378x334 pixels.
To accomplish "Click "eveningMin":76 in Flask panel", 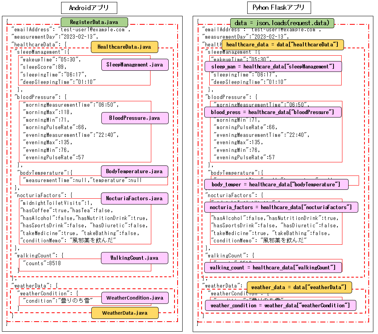I will click(x=237, y=150).
